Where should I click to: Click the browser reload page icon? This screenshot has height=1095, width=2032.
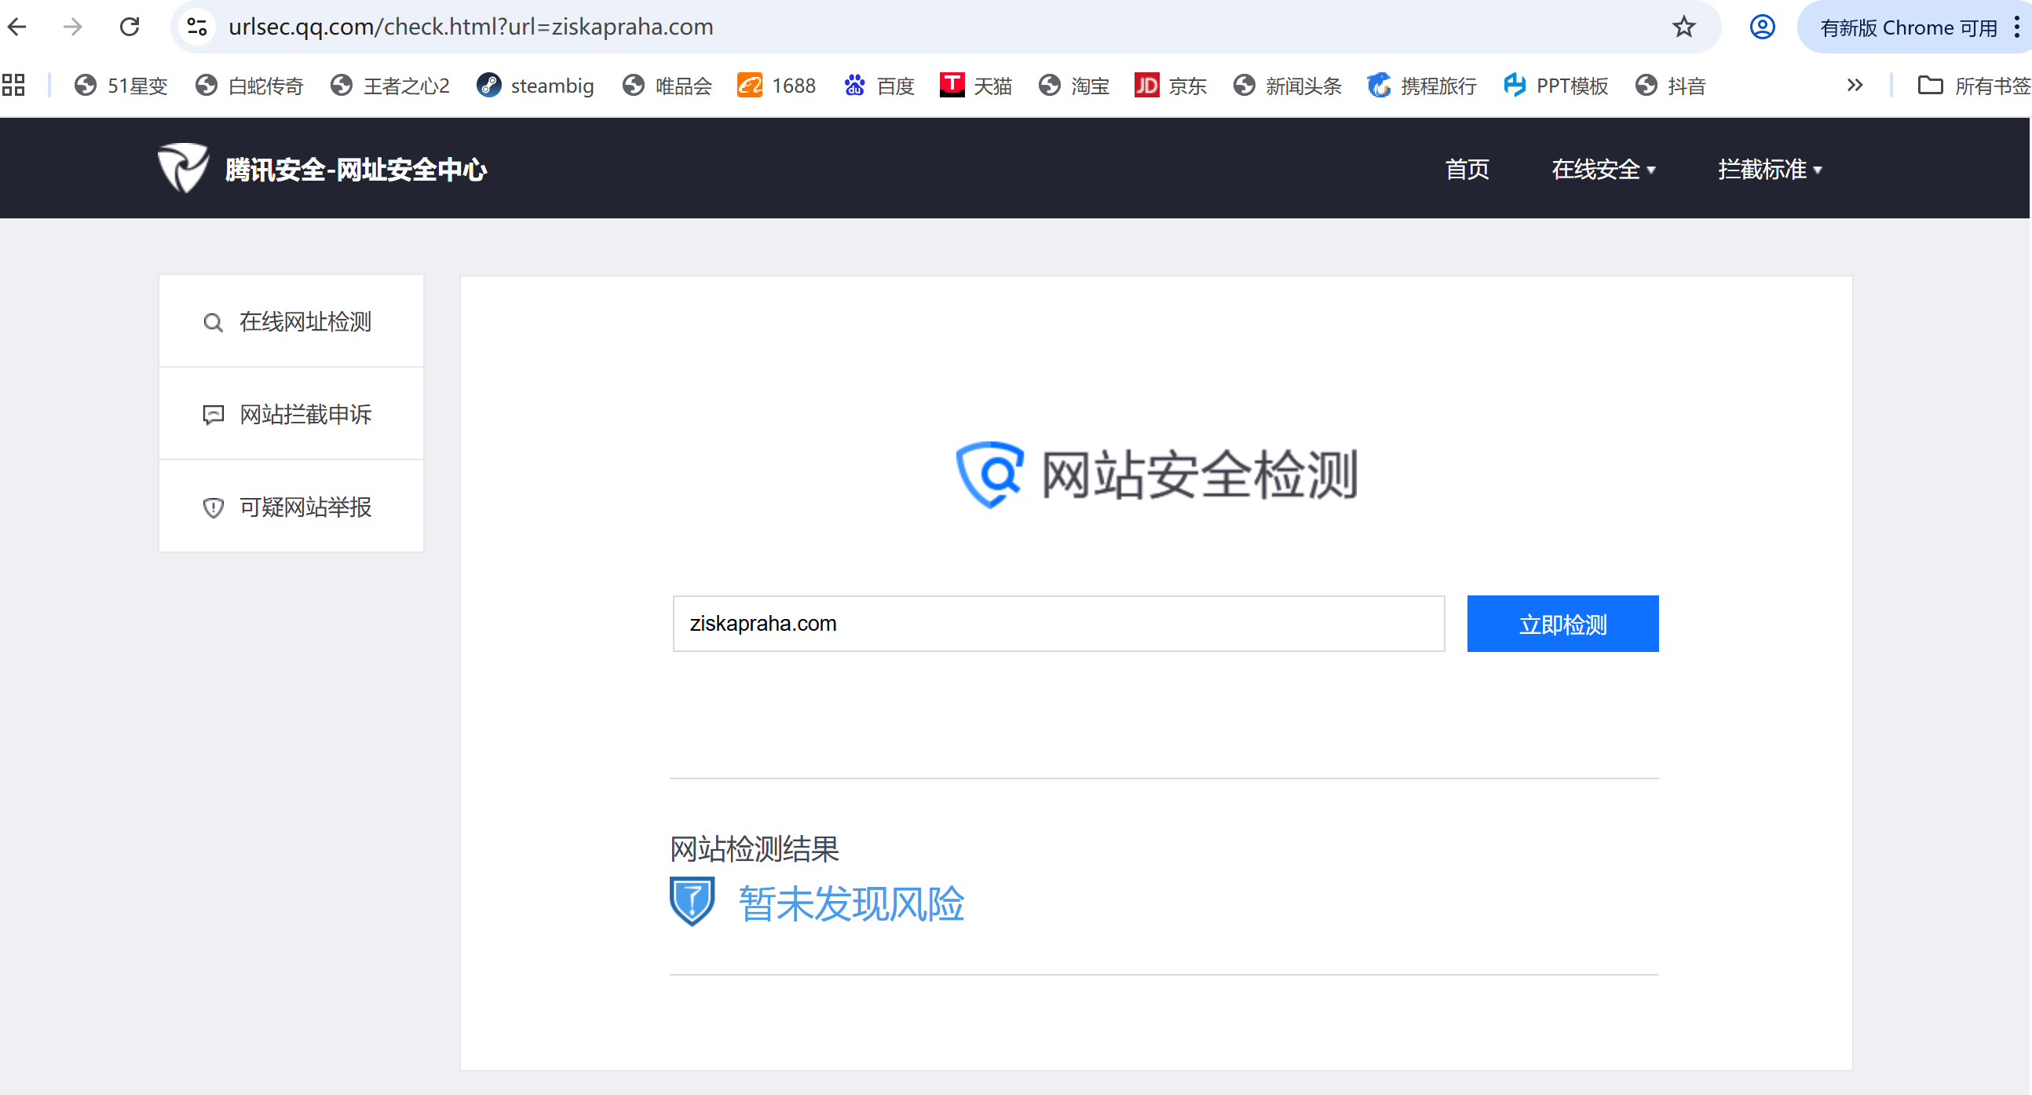[x=130, y=27]
